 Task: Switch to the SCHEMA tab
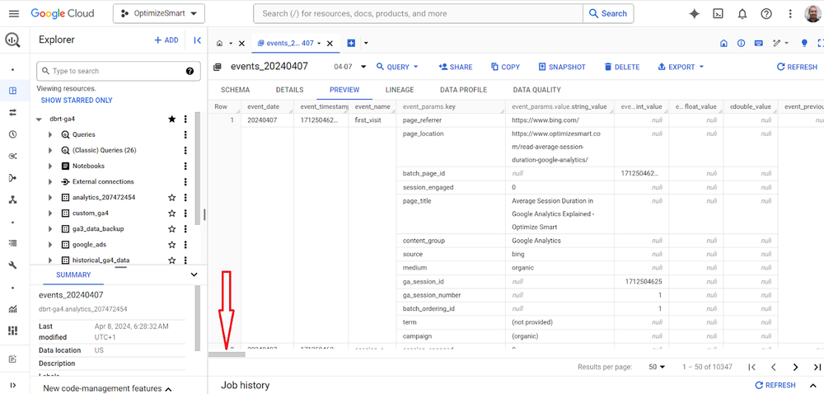(x=235, y=90)
